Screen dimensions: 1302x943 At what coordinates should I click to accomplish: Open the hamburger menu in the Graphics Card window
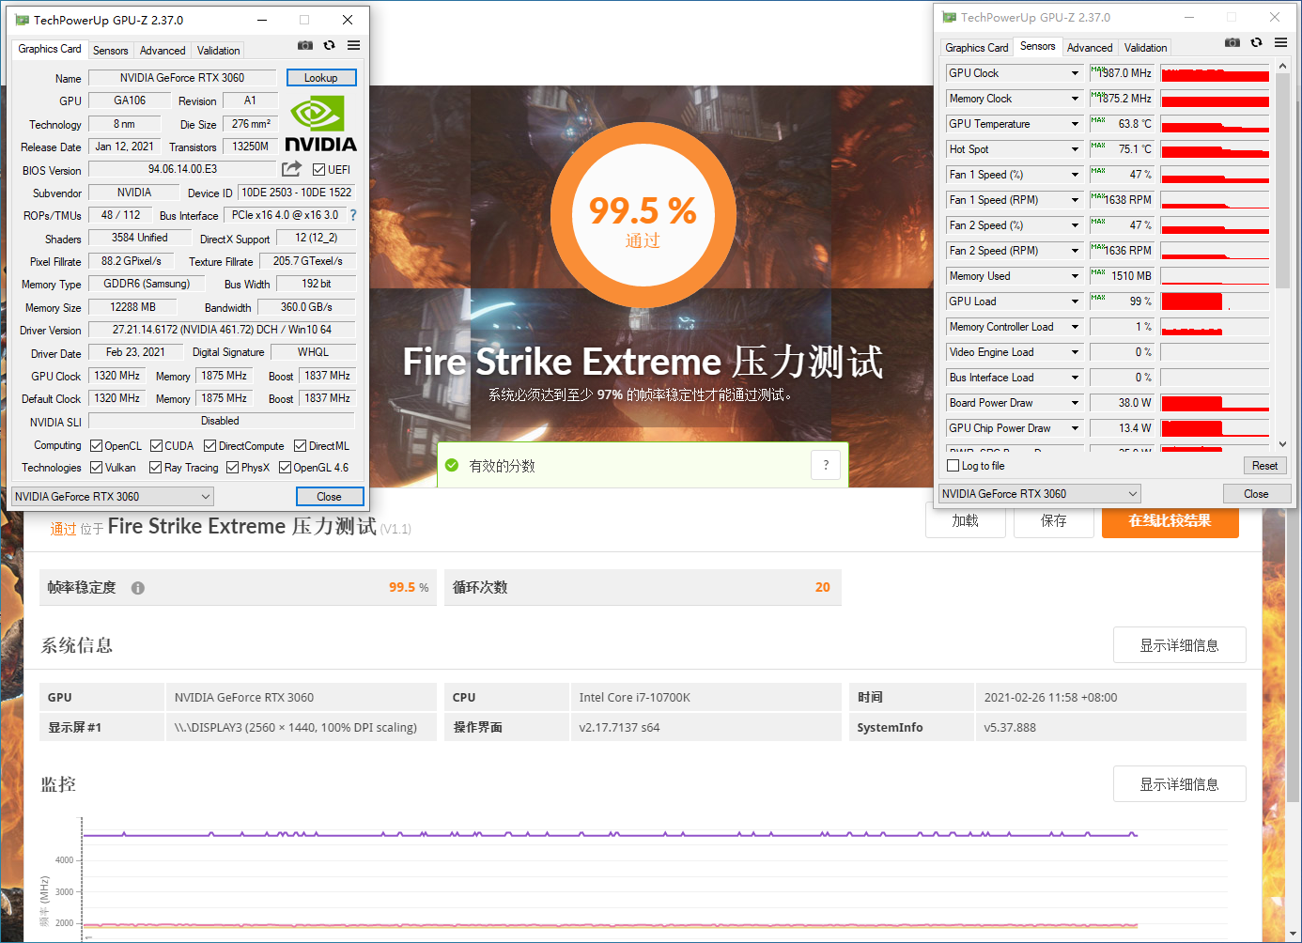(353, 45)
